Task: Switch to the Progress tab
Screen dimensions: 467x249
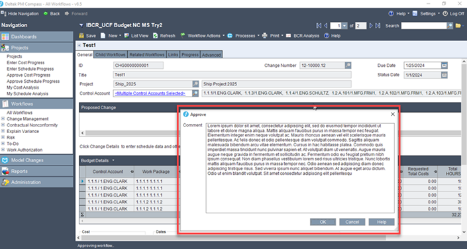Action: click(190, 55)
